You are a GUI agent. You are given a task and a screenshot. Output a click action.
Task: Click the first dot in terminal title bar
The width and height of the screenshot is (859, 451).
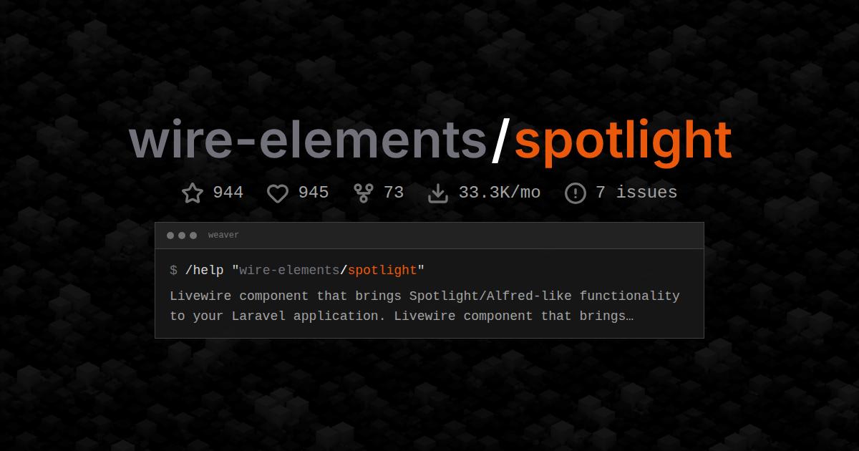[x=170, y=236]
